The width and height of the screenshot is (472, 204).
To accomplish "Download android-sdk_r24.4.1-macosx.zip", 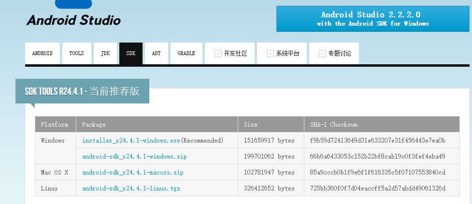I will (133, 173).
